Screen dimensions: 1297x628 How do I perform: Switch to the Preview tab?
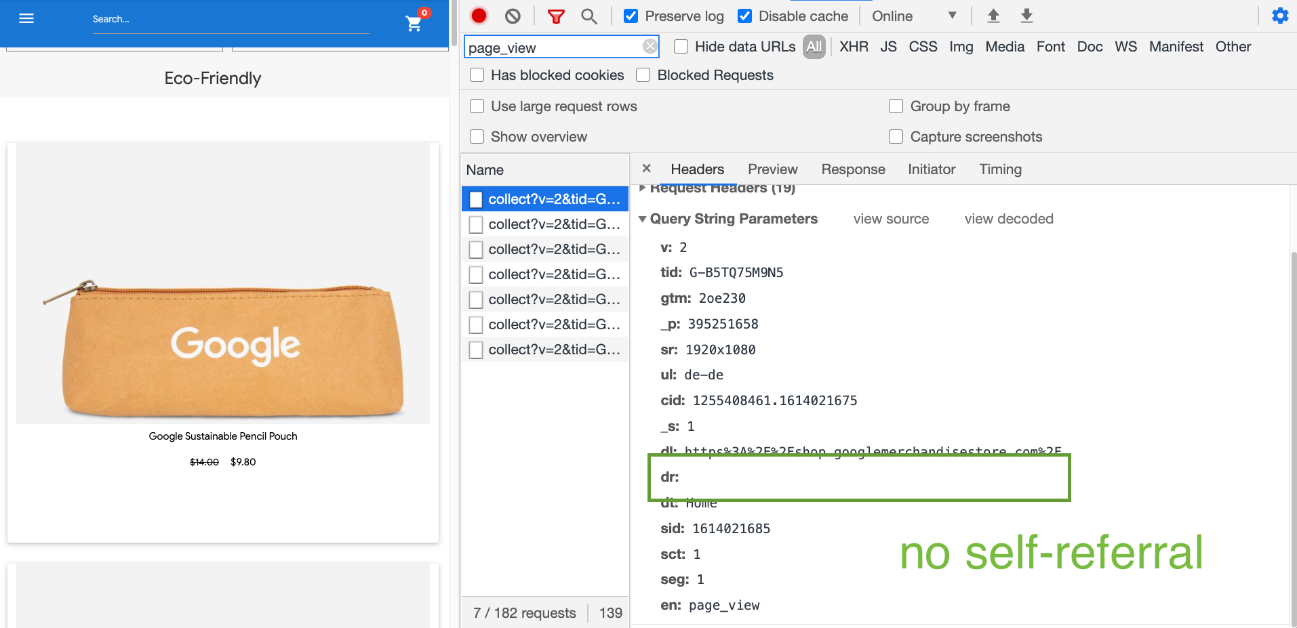(772, 169)
